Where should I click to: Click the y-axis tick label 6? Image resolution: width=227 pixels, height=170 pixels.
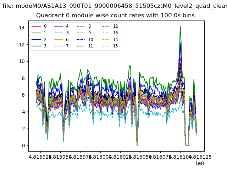23,95
